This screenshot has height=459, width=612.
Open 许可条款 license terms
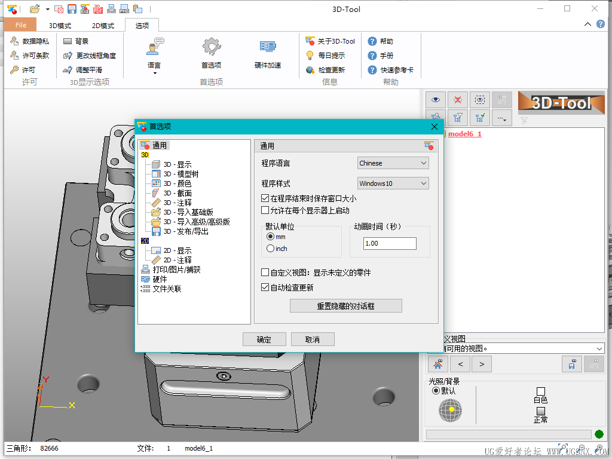[30, 56]
